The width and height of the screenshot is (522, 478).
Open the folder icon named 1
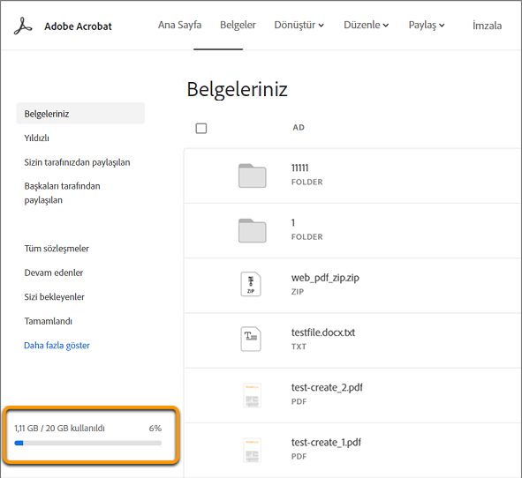(252, 230)
